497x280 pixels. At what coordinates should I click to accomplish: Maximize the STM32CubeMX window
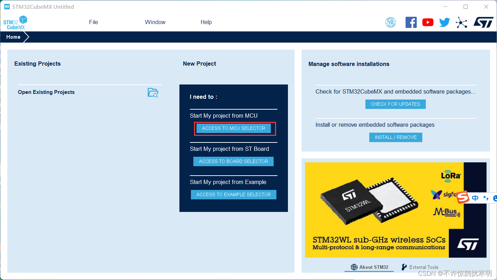point(466,7)
